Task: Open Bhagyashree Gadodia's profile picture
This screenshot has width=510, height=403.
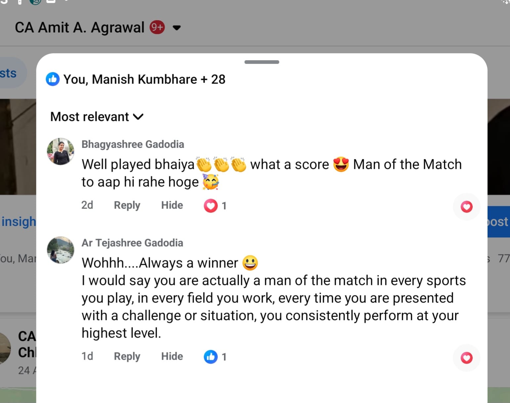Action: (x=61, y=151)
